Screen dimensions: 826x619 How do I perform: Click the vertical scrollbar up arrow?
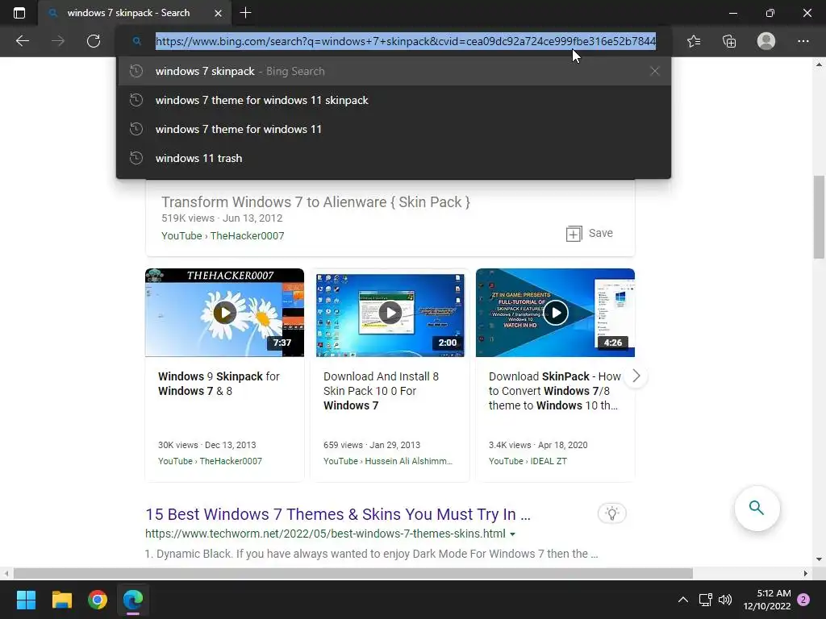tap(819, 64)
